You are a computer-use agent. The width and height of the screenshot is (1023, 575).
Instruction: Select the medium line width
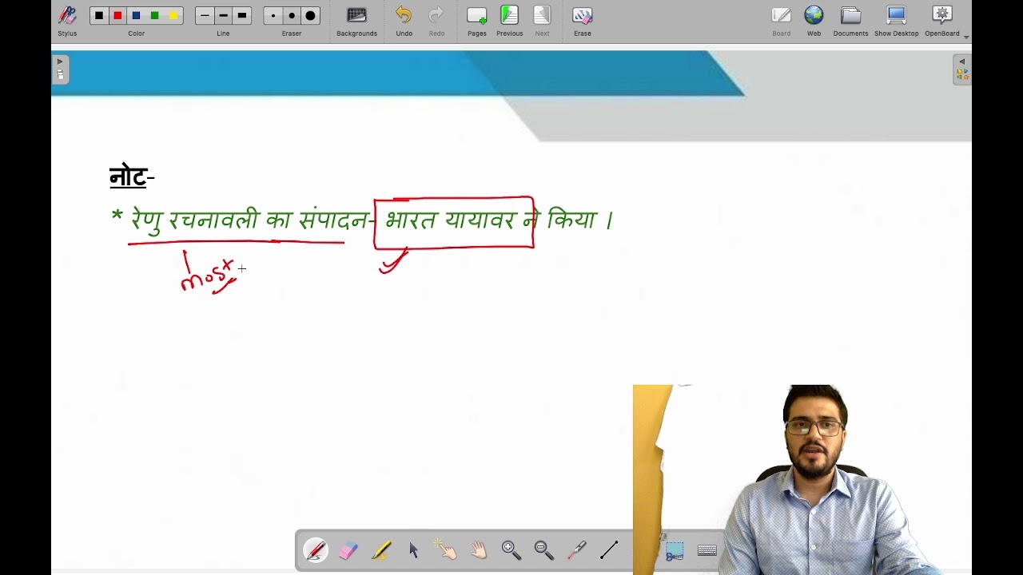223,15
